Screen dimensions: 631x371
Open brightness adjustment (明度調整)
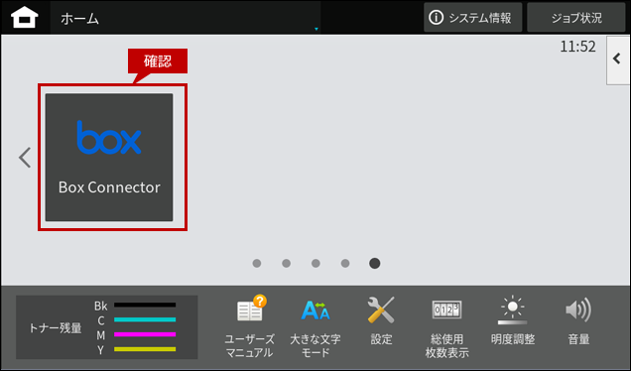(513, 320)
